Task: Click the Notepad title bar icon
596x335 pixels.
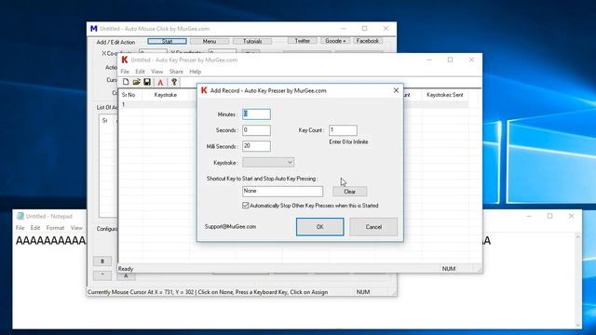Action: coord(20,216)
